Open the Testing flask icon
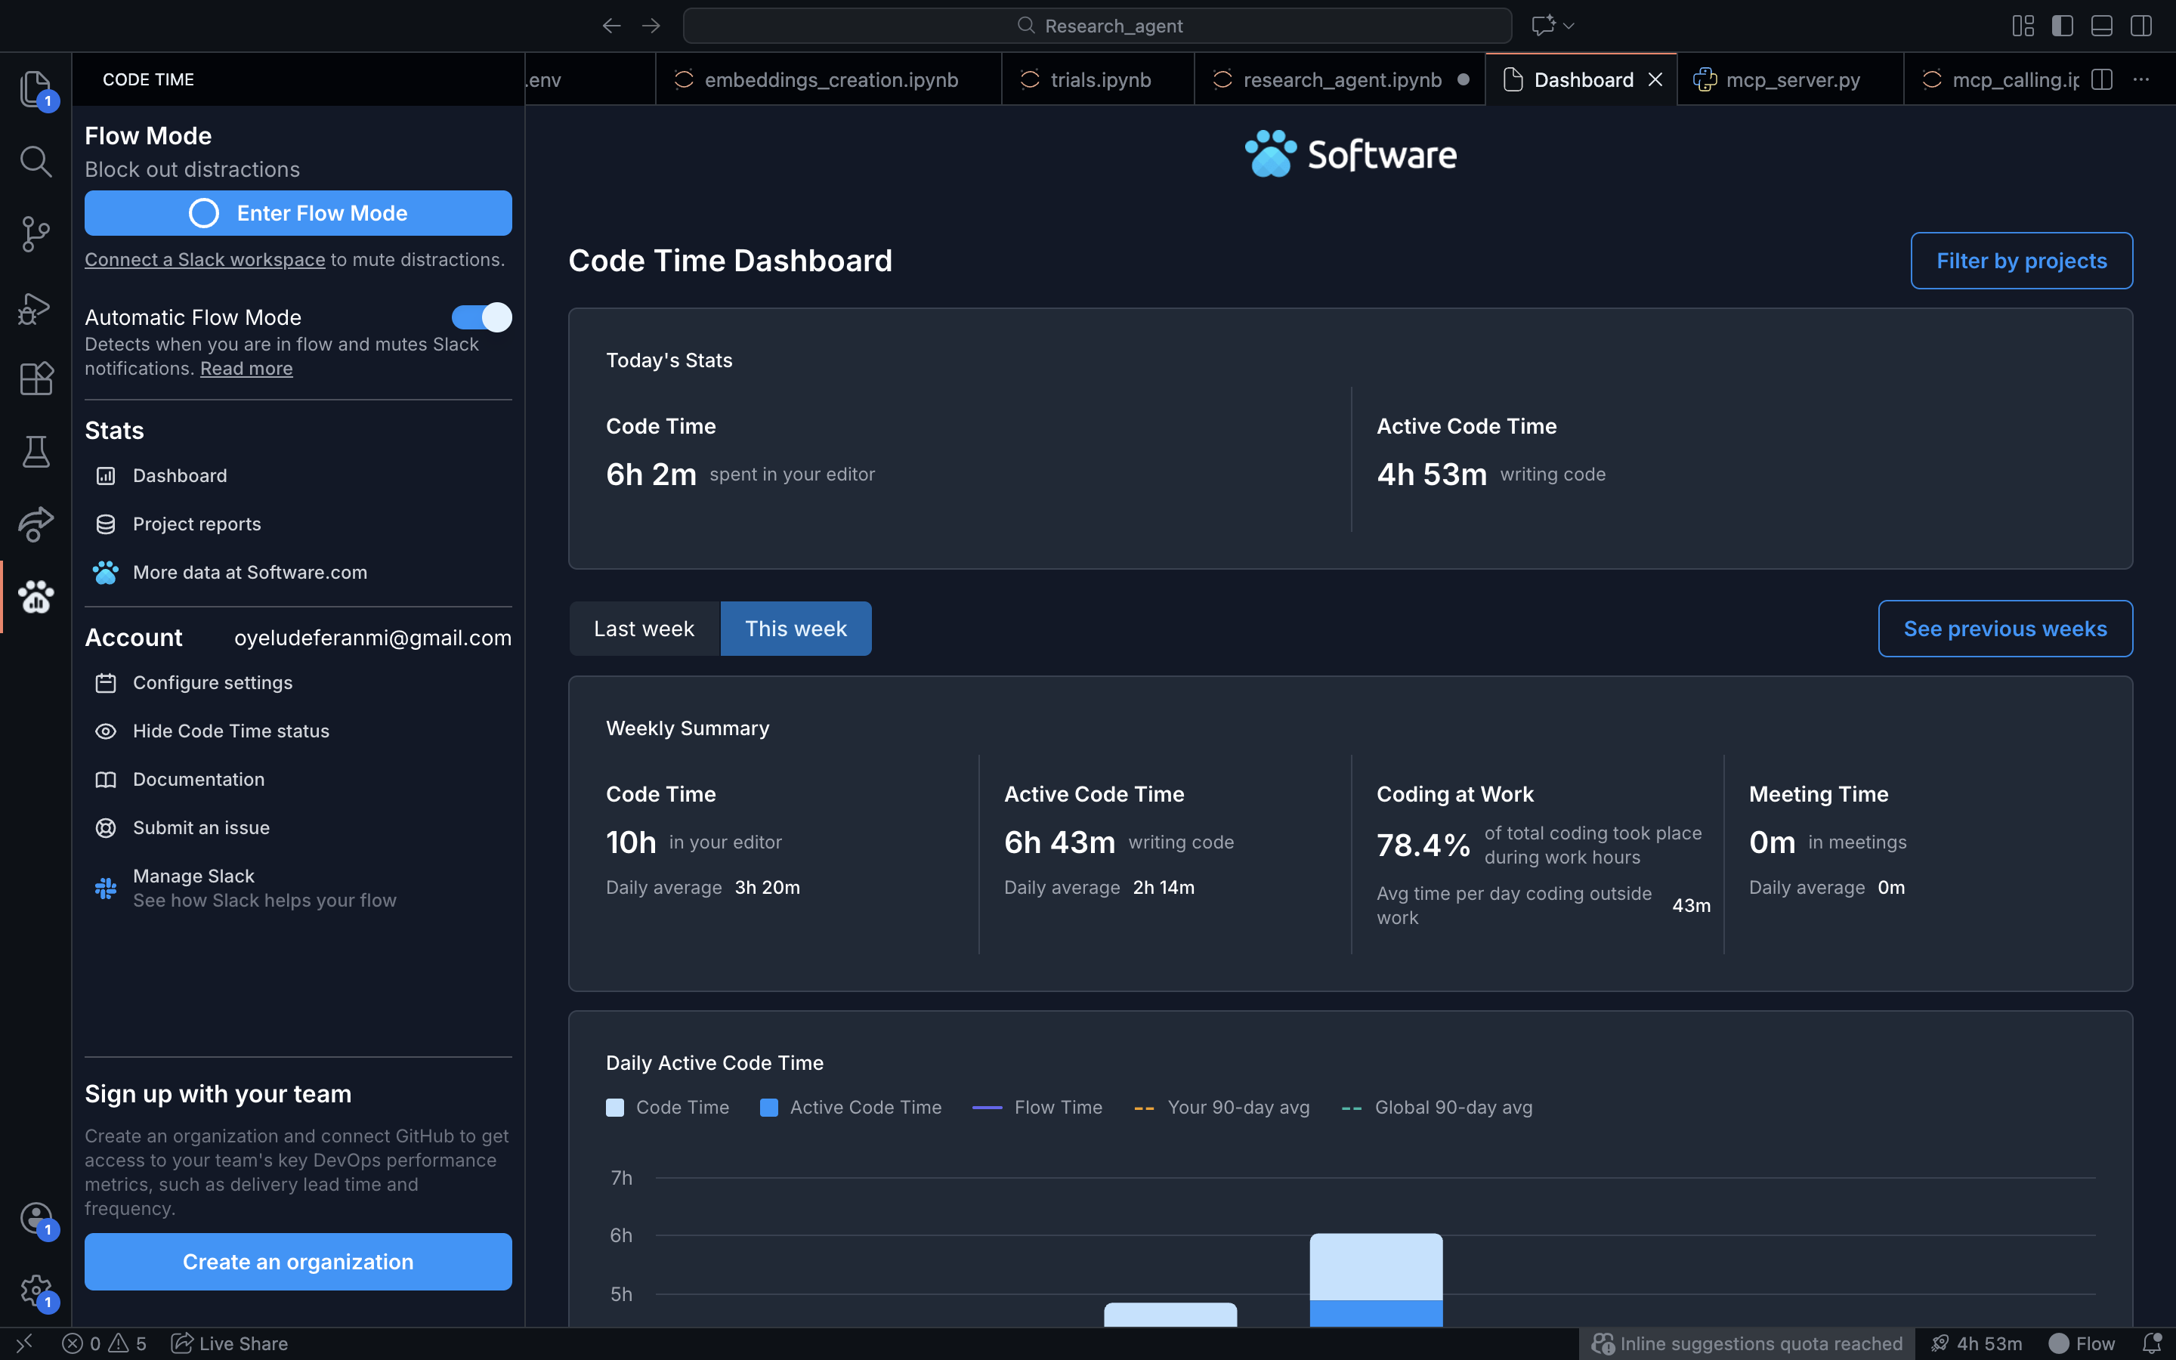 click(35, 452)
